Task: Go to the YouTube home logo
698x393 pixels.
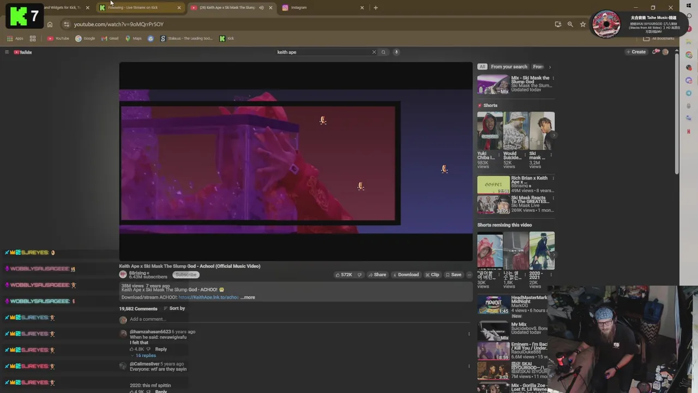Action: pyautogui.click(x=23, y=52)
